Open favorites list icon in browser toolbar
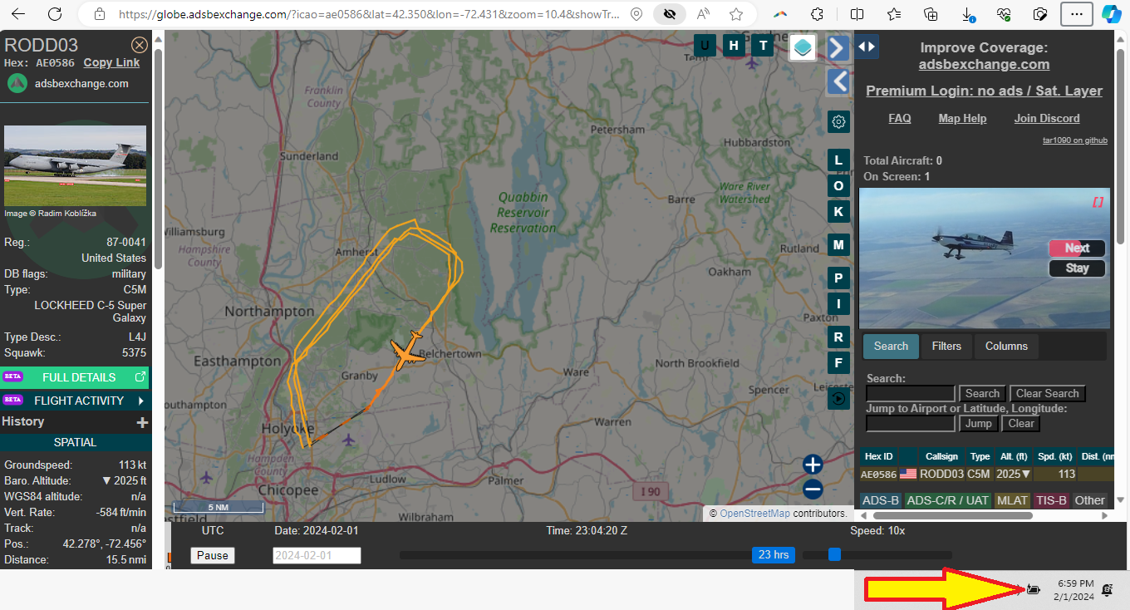 click(x=894, y=14)
